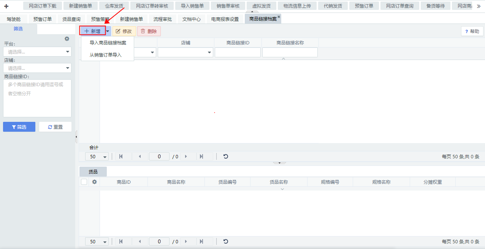The image size is (485, 249).
Task: Click the red 删除 delete button
Action: point(149,31)
